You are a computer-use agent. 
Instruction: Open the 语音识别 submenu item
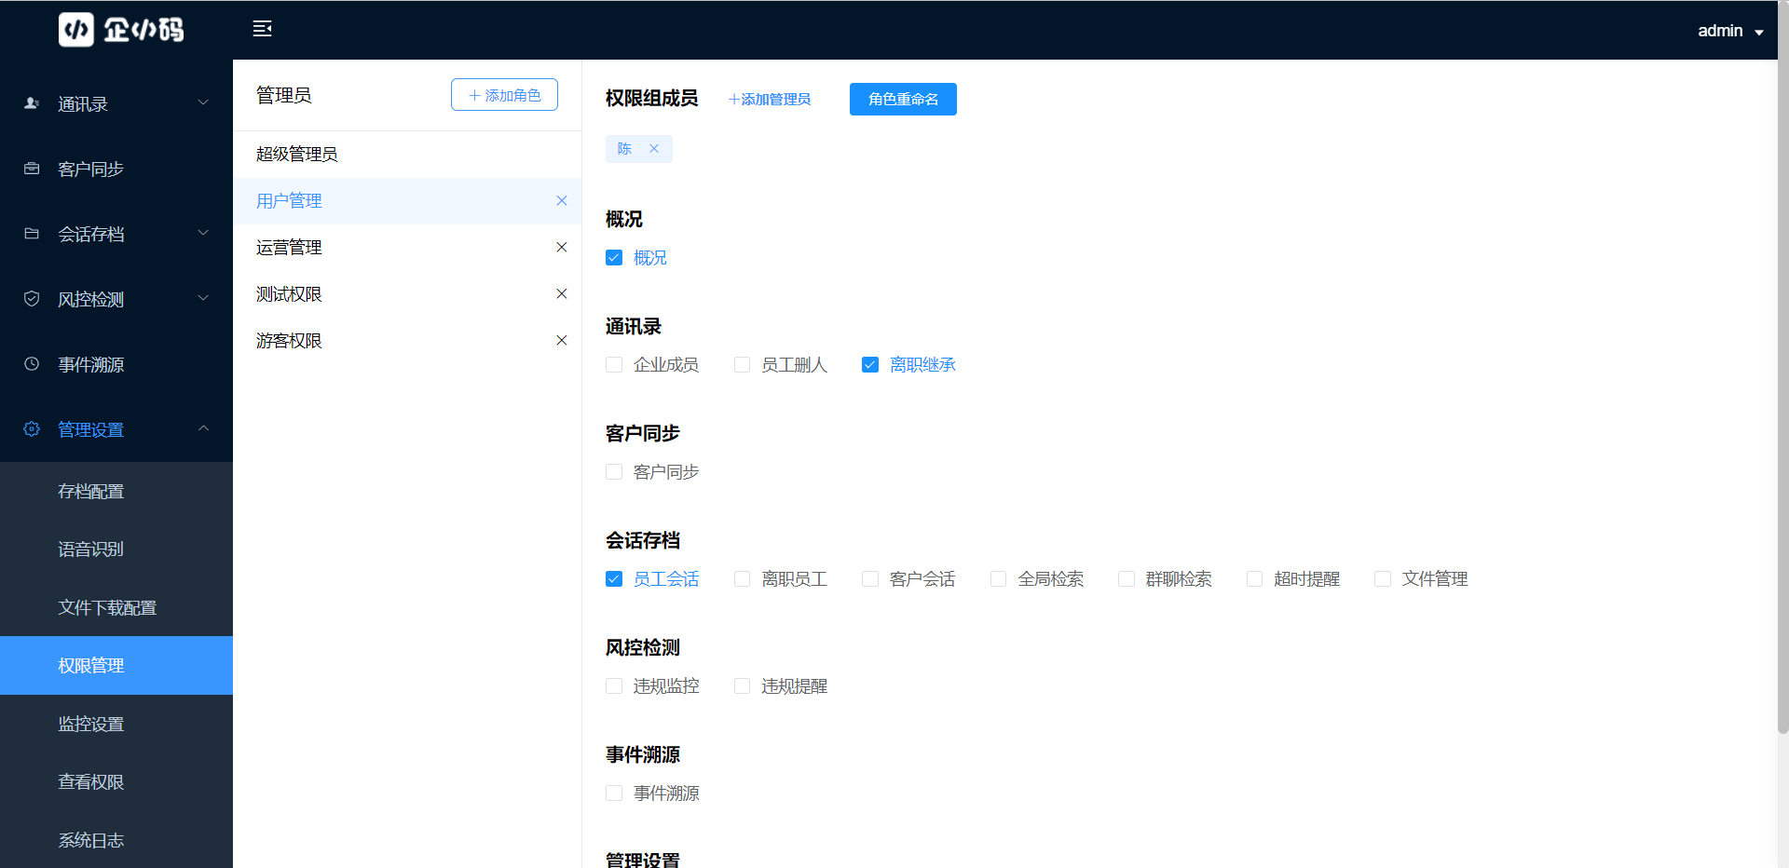pos(116,549)
